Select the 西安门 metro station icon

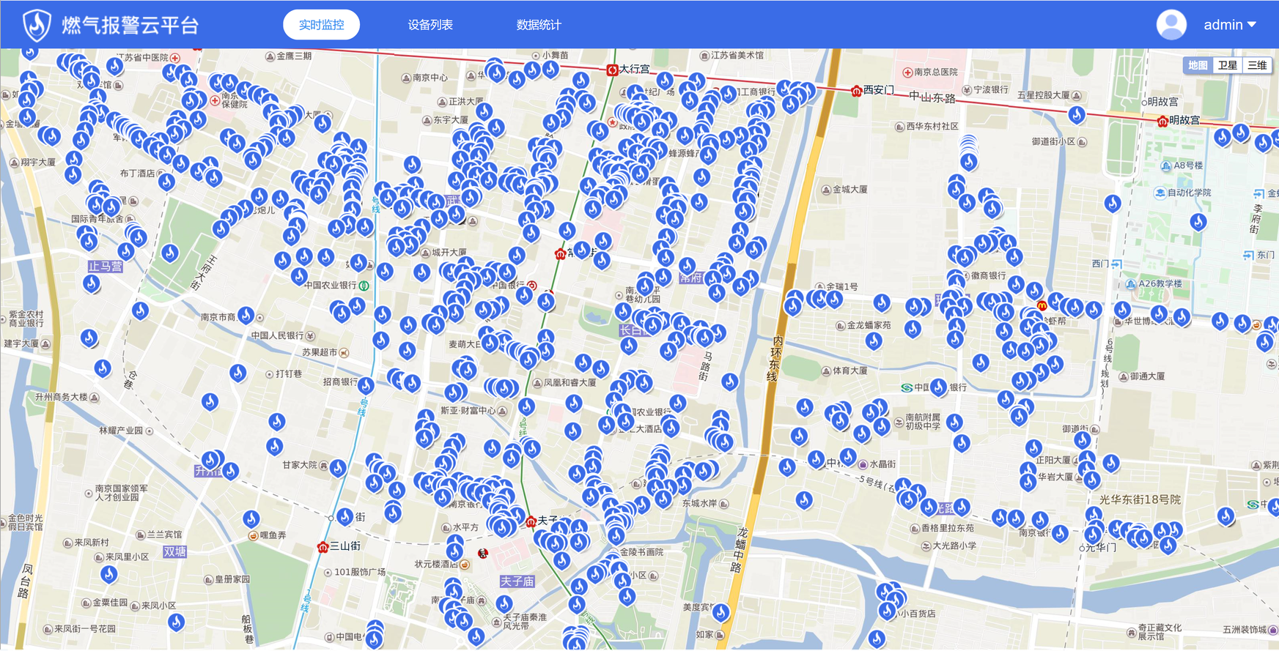point(855,90)
